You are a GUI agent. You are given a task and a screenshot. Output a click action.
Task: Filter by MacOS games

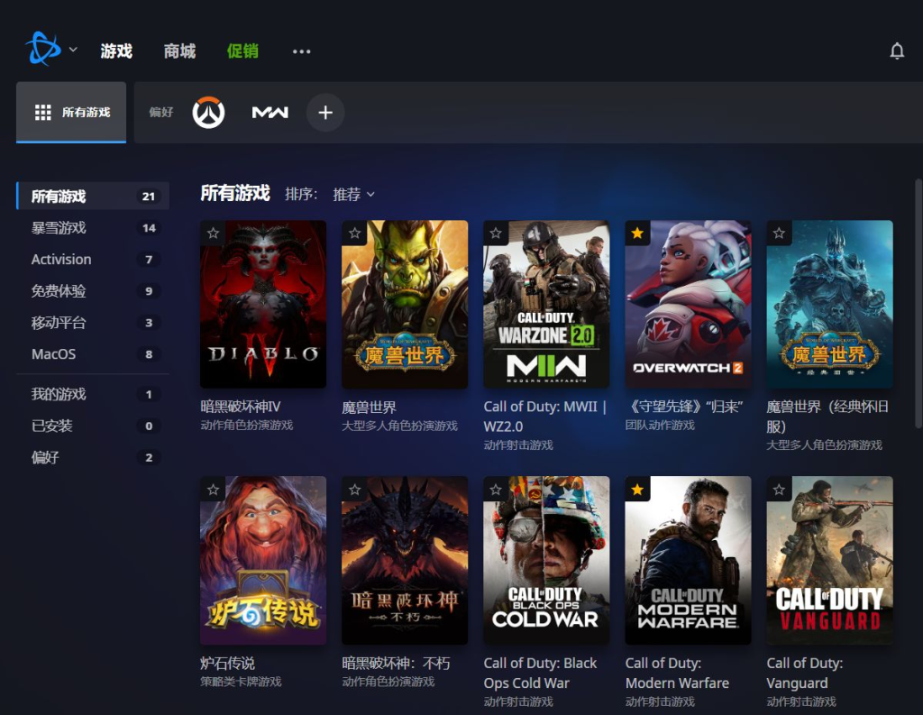[93, 354]
